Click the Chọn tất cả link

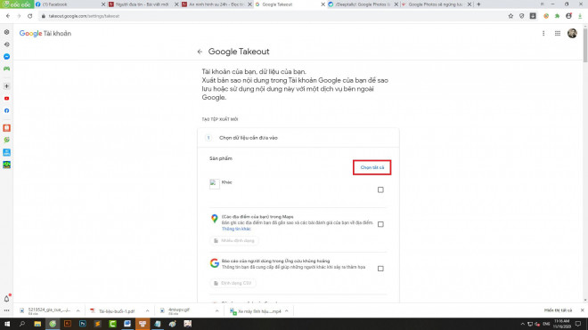point(372,167)
